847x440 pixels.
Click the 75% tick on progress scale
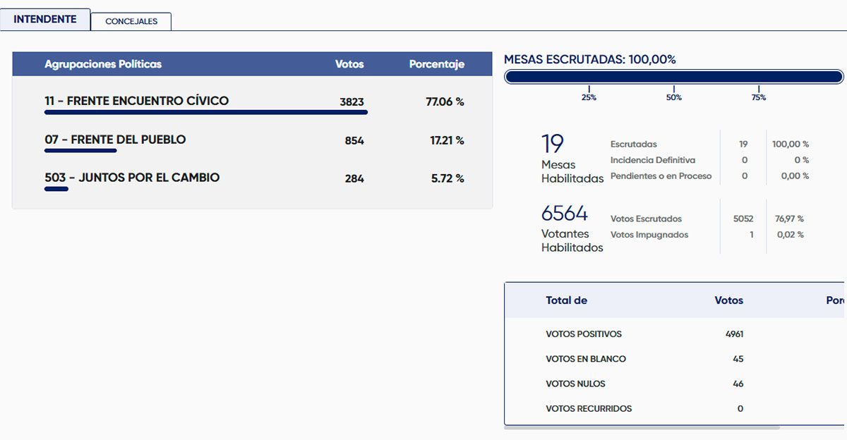tap(758, 97)
